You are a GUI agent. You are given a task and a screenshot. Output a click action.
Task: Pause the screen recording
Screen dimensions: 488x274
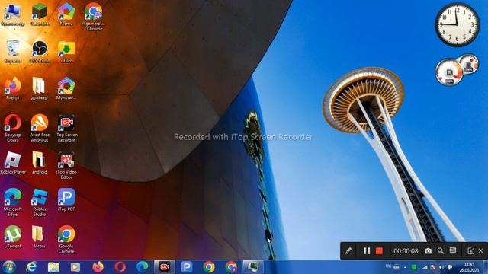pyautogui.click(x=367, y=250)
